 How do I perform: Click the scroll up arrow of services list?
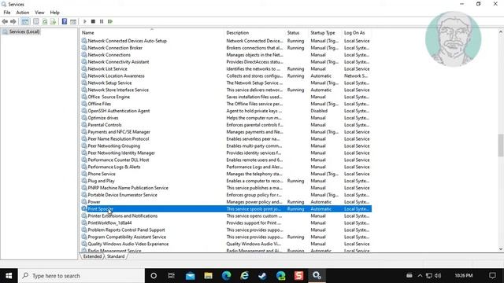pos(501,31)
